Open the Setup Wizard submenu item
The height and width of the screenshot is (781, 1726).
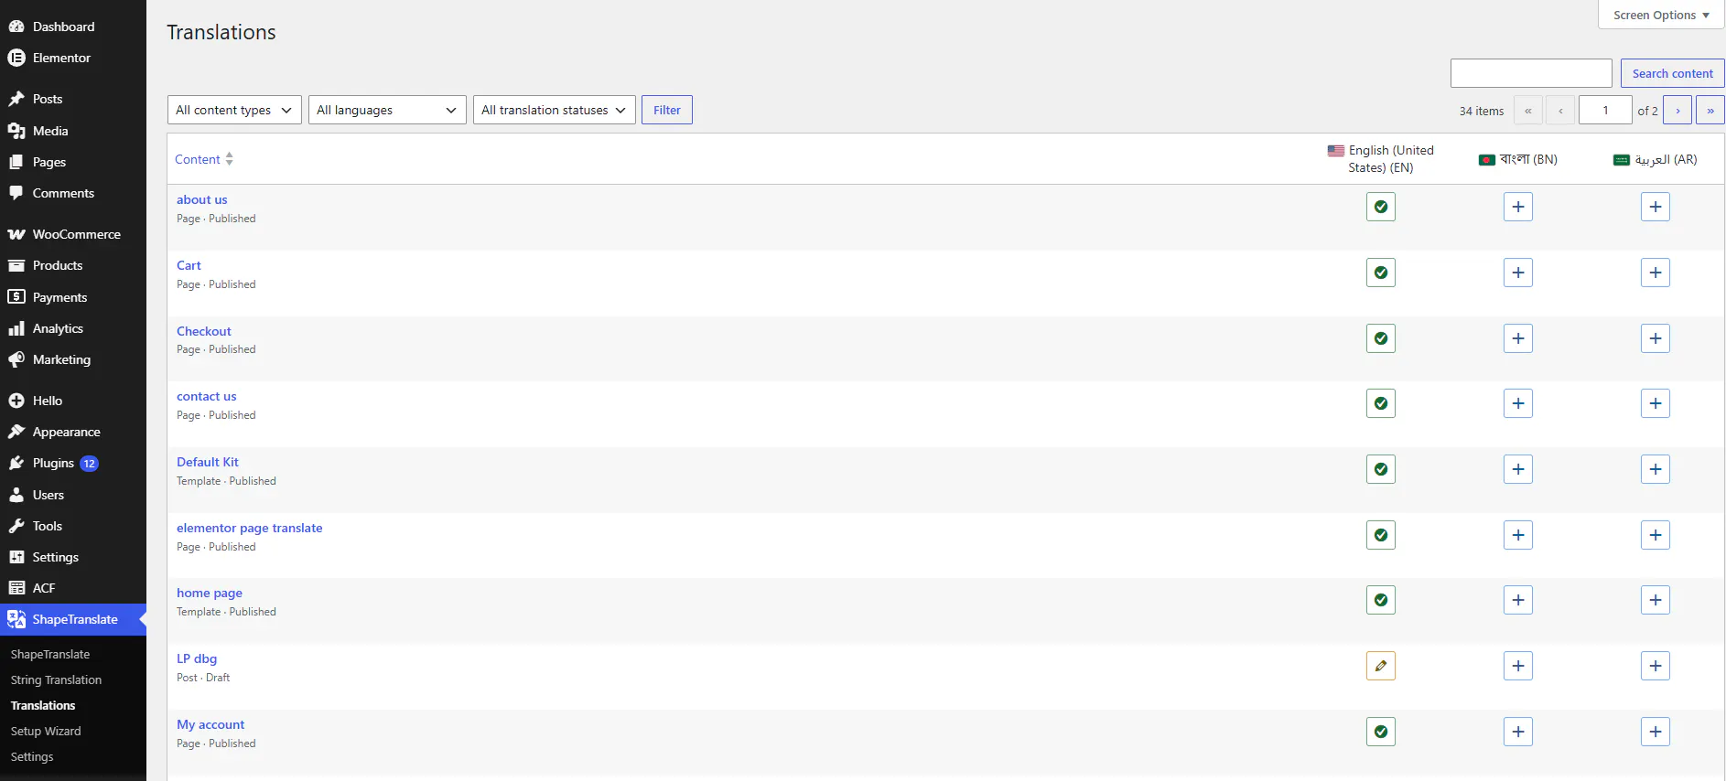(x=46, y=731)
